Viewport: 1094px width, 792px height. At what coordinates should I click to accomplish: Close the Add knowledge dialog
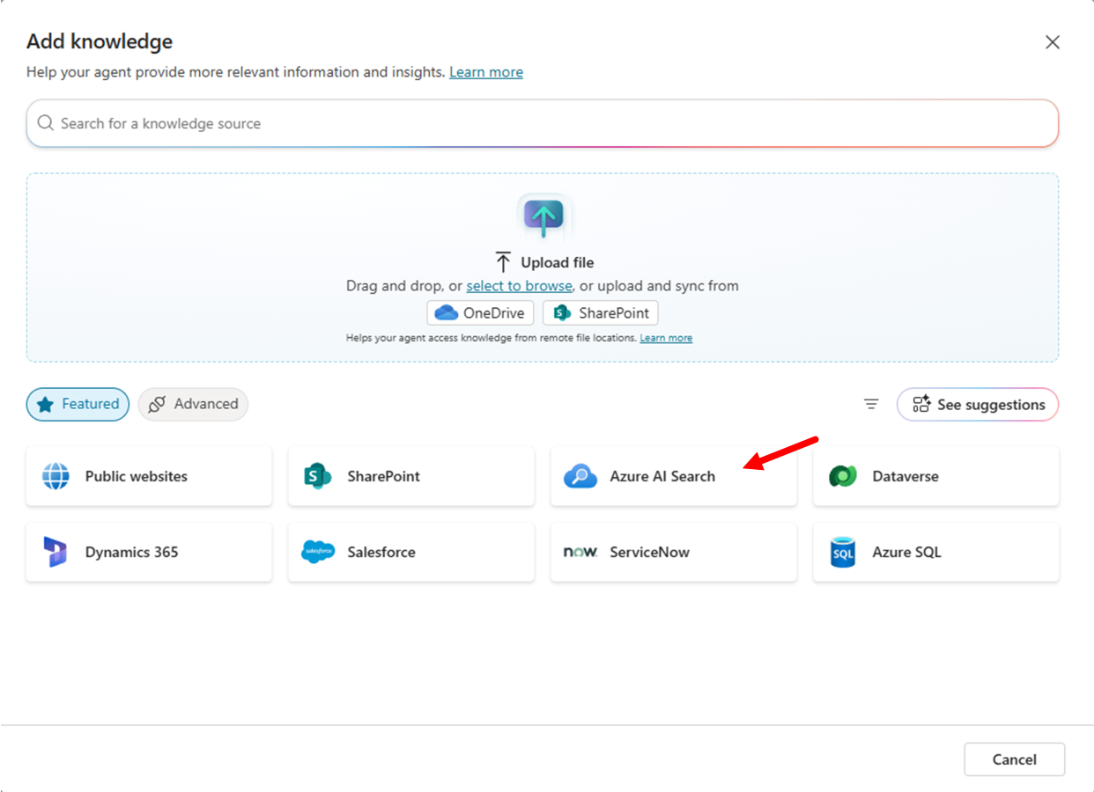[1052, 42]
